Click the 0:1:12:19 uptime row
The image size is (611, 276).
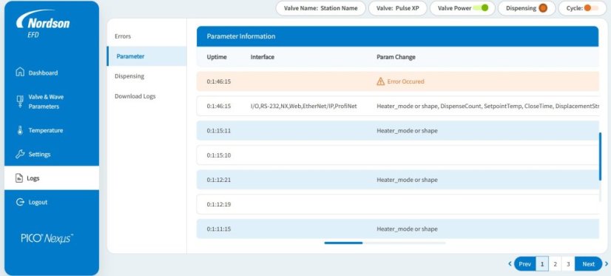398,204
